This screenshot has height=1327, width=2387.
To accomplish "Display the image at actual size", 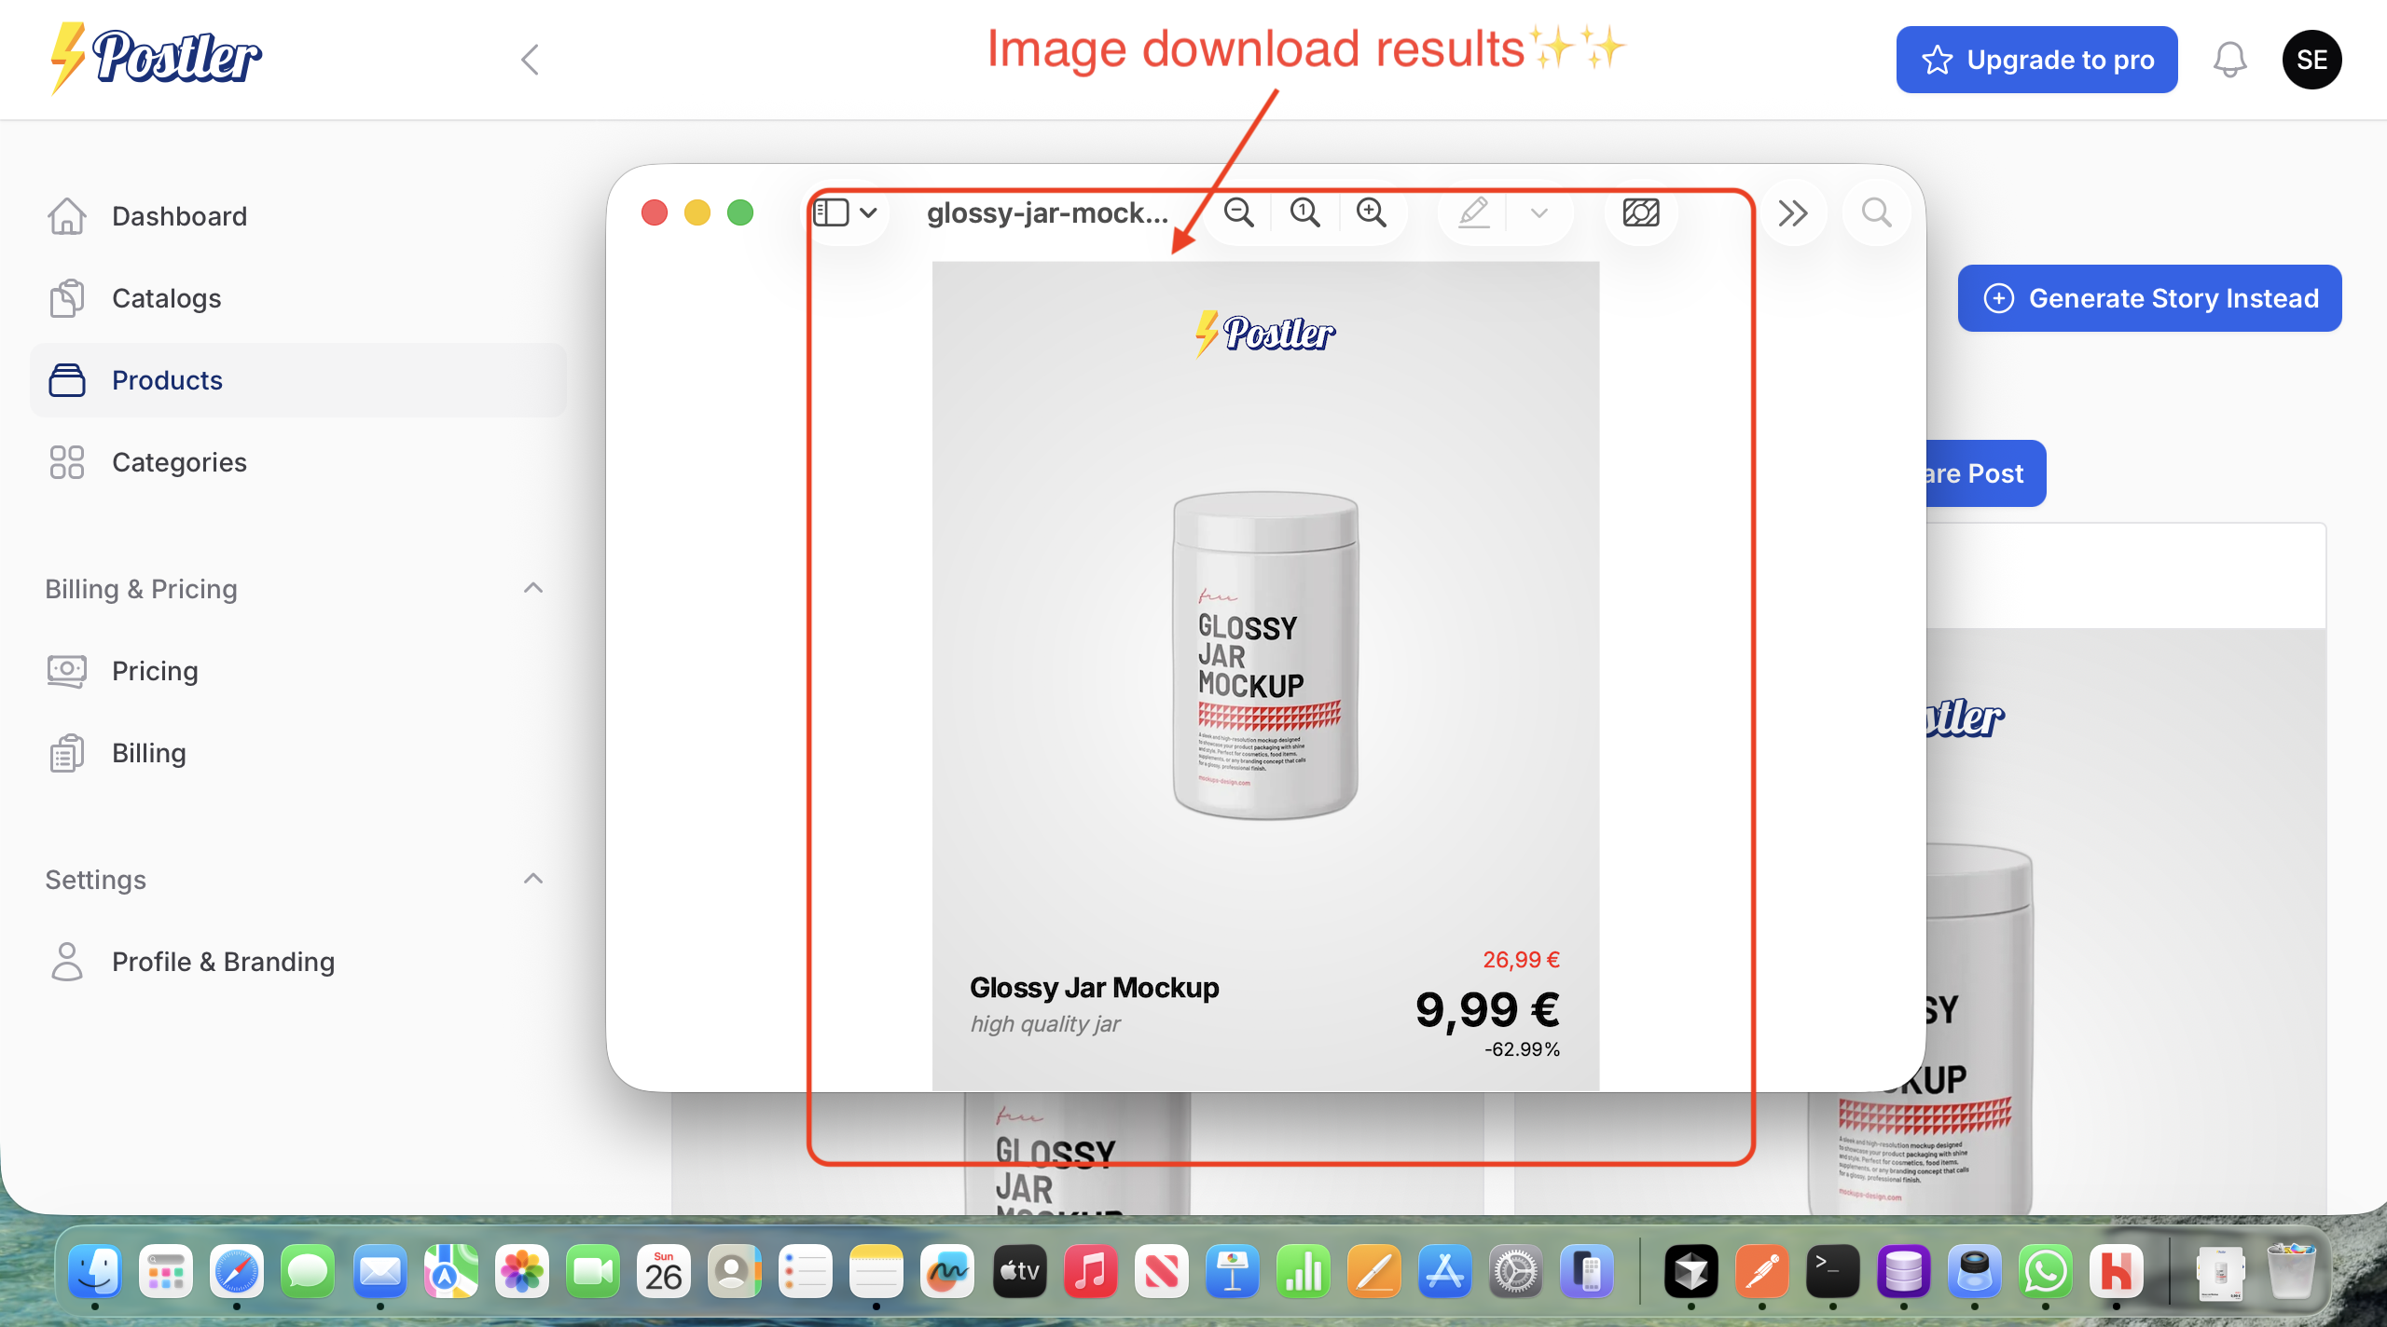I will 1304,212.
